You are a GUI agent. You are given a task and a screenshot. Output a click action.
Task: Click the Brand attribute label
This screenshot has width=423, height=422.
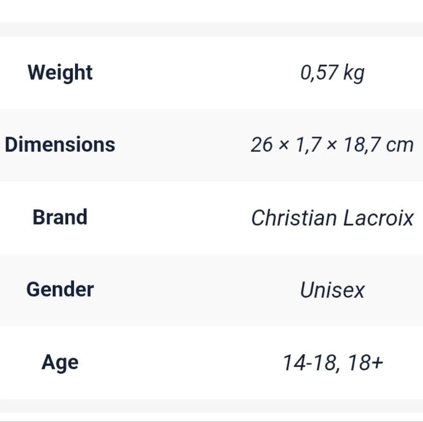point(60,217)
